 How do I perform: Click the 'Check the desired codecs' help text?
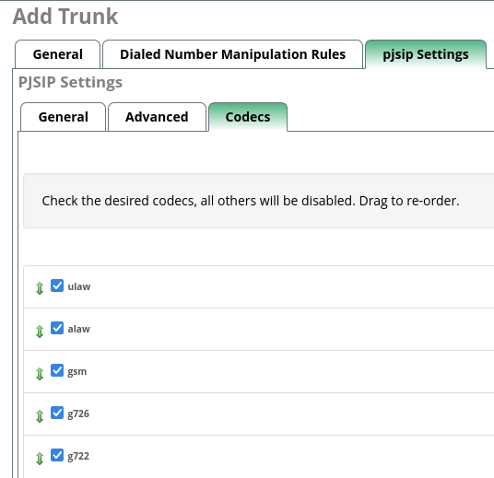[x=251, y=201]
